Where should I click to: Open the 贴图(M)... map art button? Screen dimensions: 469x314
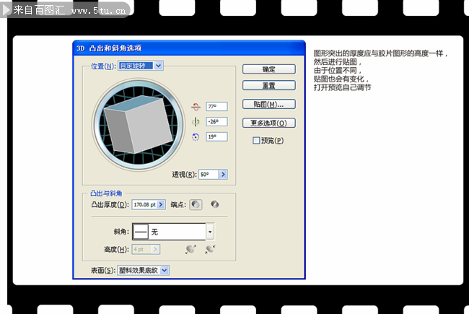point(269,104)
